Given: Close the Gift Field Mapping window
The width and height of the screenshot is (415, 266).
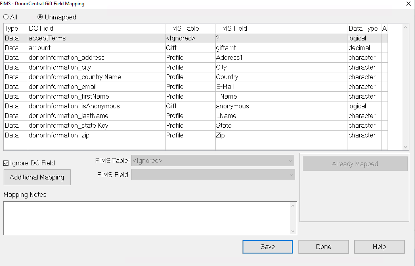Looking at the screenshot, I should (409, 4).
